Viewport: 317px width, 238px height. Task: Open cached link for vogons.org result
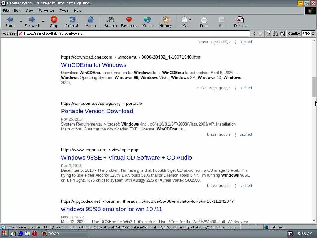point(245,186)
